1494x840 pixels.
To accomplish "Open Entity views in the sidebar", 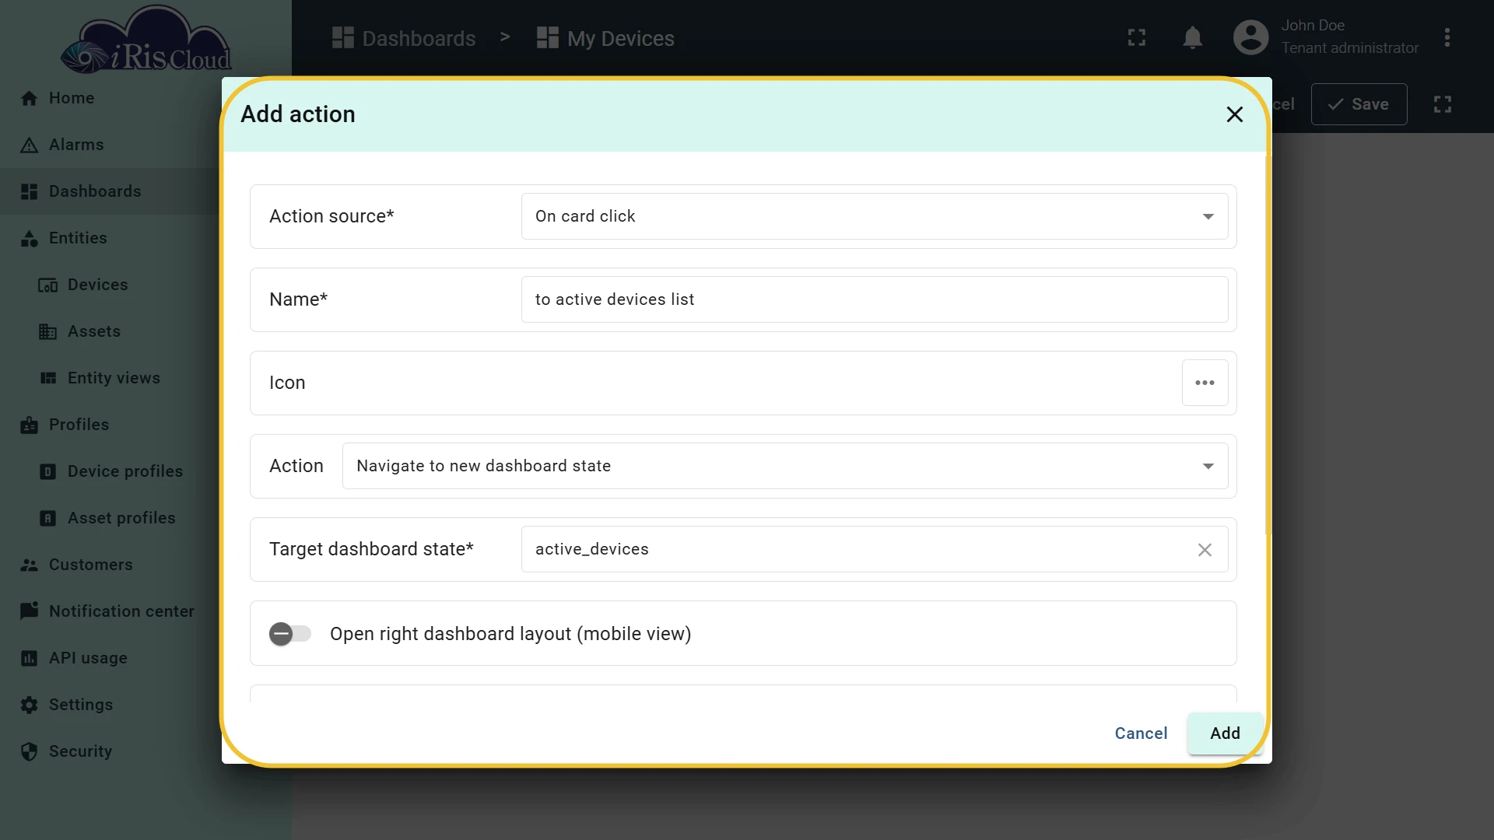I will [x=109, y=378].
